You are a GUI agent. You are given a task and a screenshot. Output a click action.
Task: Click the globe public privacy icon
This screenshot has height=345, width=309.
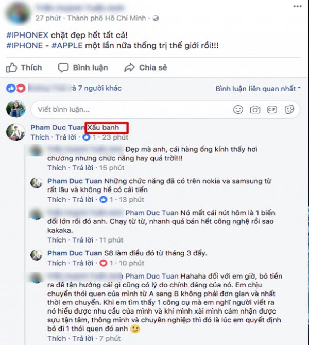(156, 18)
